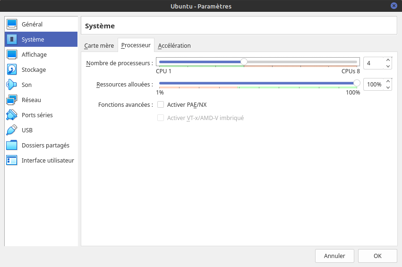Select the Processeur tab
The height and width of the screenshot is (267, 402).
pos(136,45)
